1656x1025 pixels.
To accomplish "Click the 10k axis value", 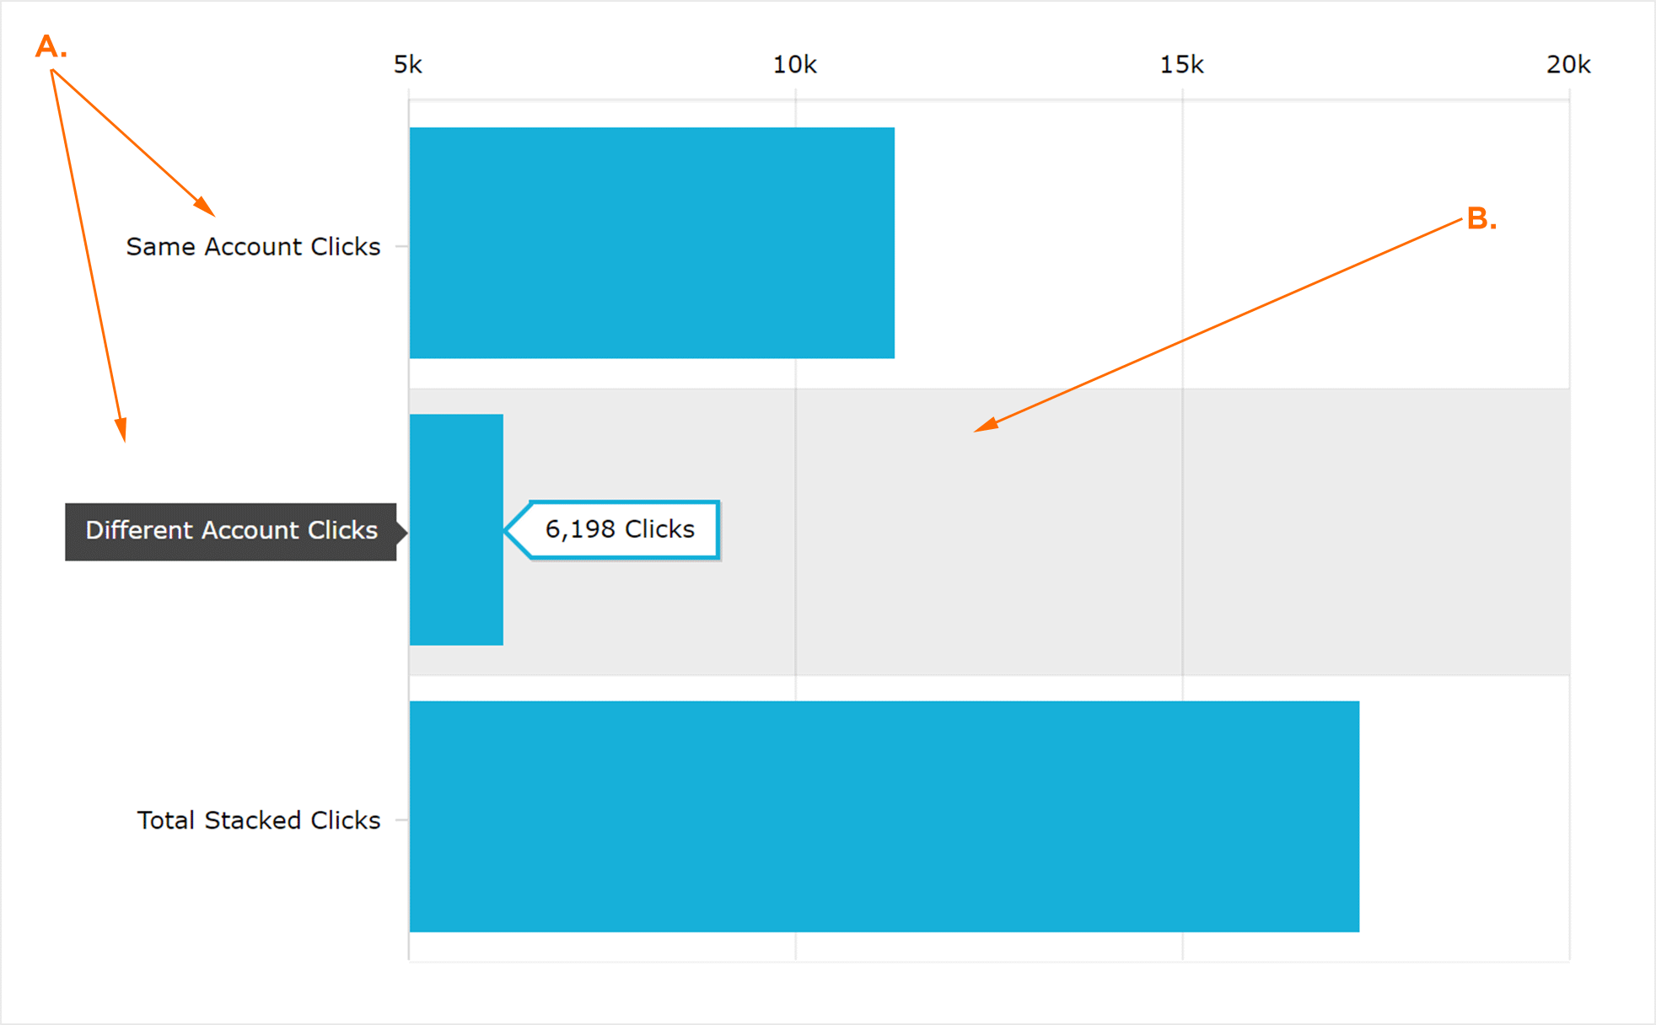I will coord(794,65).
